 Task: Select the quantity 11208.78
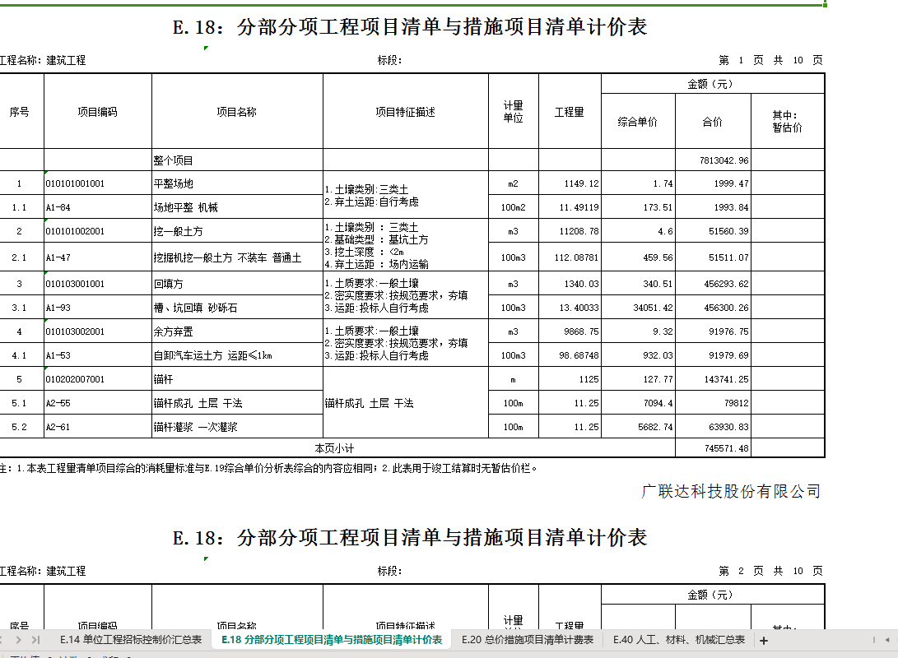(x=570, y=231)
